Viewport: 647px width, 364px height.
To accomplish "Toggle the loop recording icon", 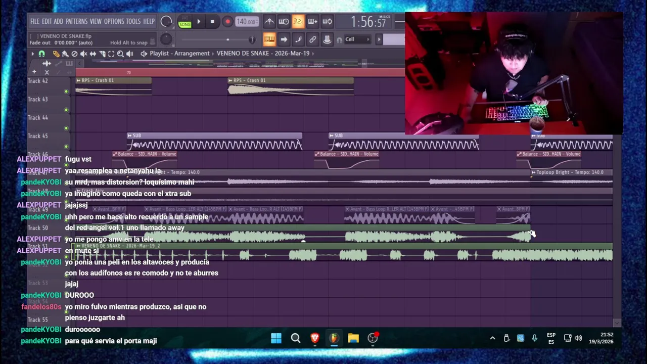I will pyautogui.click(x=327, y=22).
